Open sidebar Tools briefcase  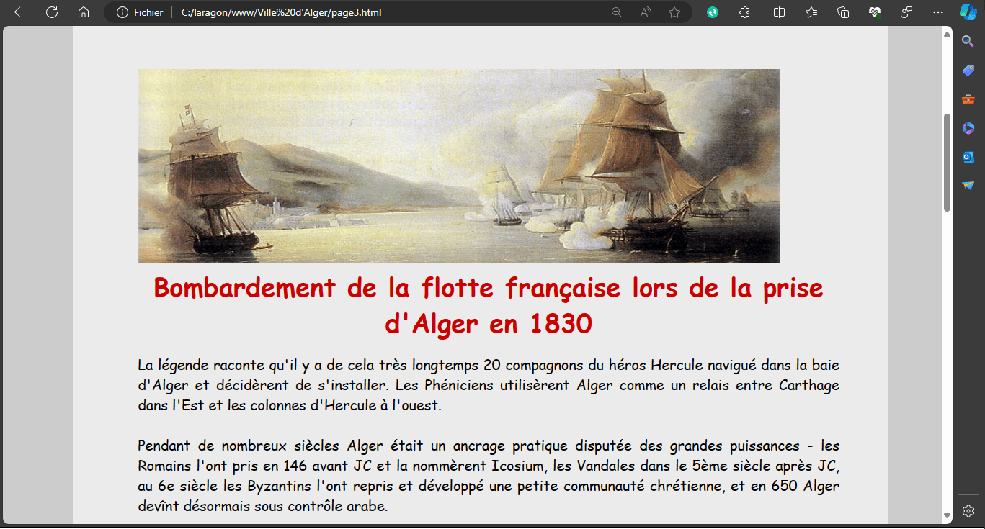pos(968,99)
